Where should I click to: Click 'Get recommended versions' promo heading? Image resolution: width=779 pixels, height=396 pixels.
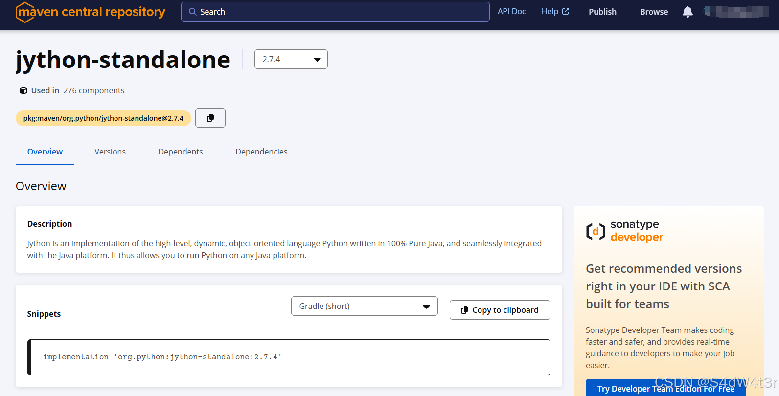664,286
